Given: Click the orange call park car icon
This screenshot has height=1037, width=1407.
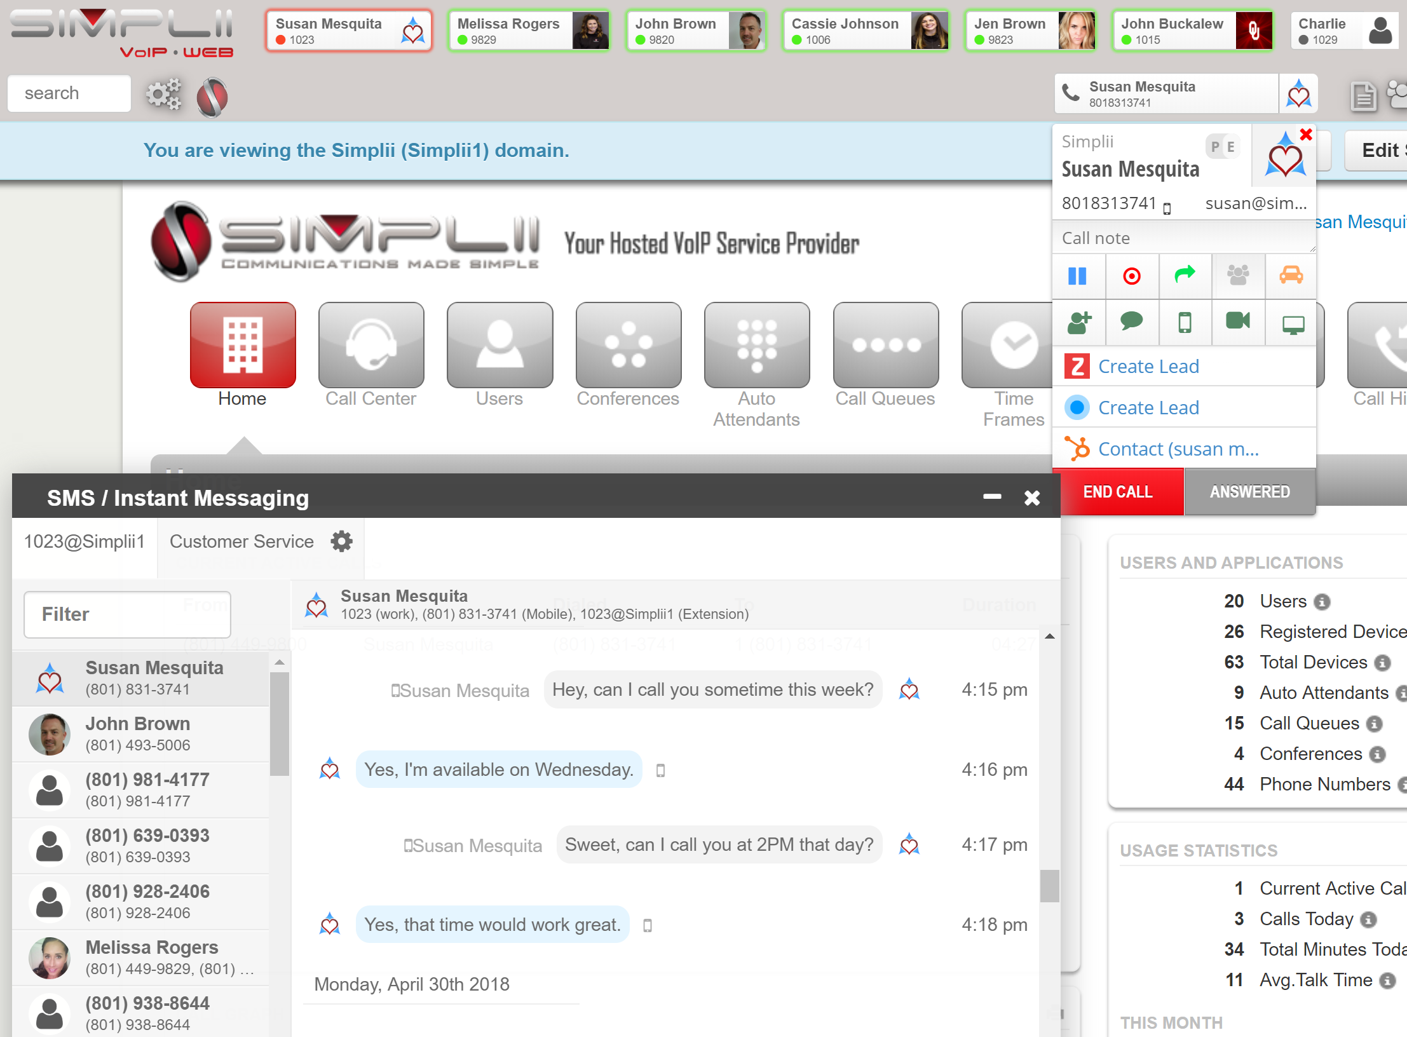Looking at the screenshot, I should click(x=1291, y=275).
